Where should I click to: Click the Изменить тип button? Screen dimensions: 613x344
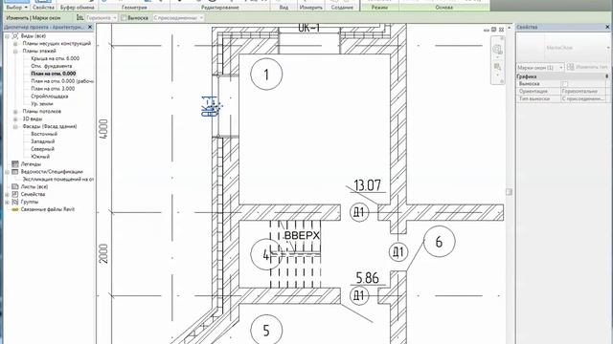click(587, 67)
